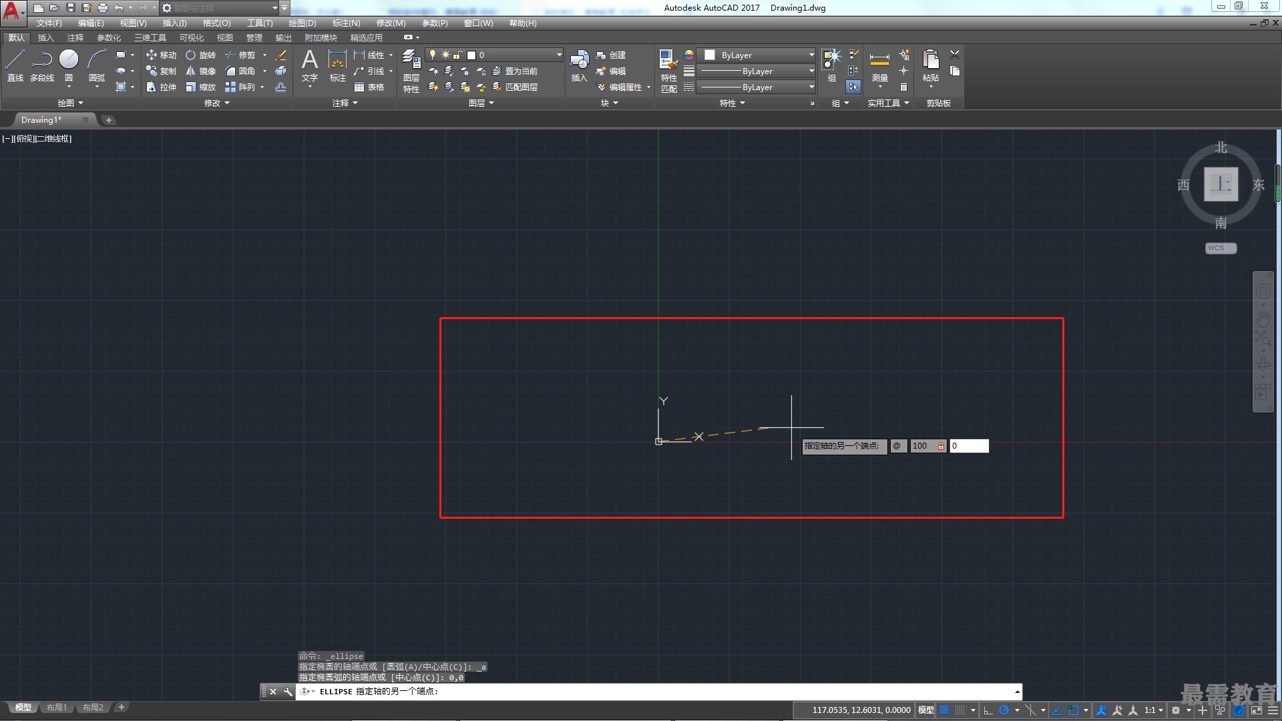Image resolution: width=1282 pixels, height=721 pixels.
Task: Toggle group selection on/off button
Action: (x=853, y=87)
